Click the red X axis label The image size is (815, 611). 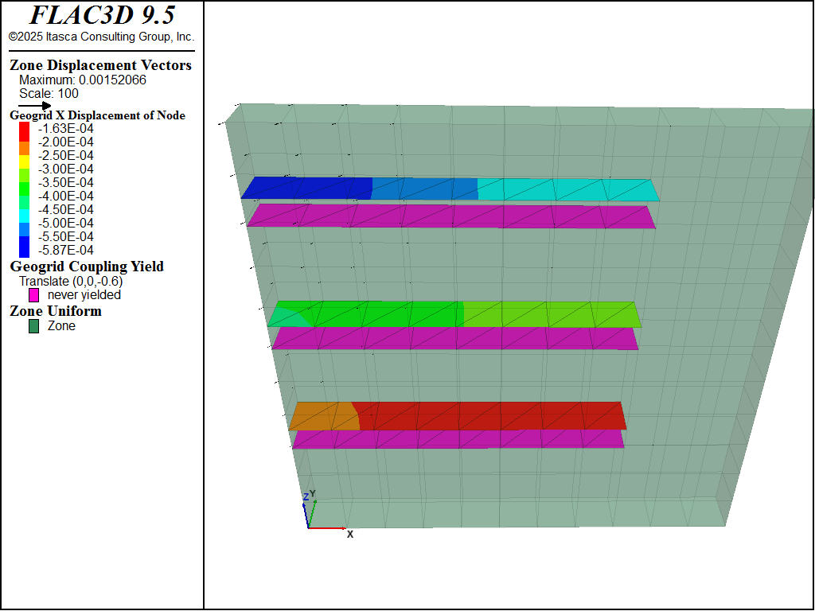[350, 534]
